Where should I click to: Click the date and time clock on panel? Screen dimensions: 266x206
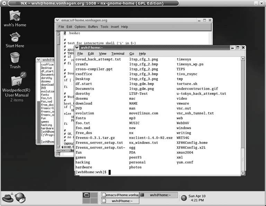tap(197, 198)
